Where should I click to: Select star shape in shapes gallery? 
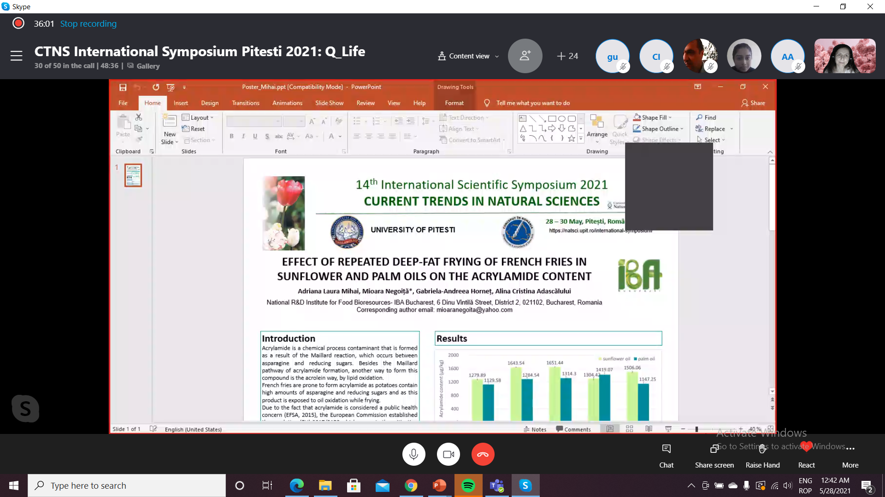572,138
